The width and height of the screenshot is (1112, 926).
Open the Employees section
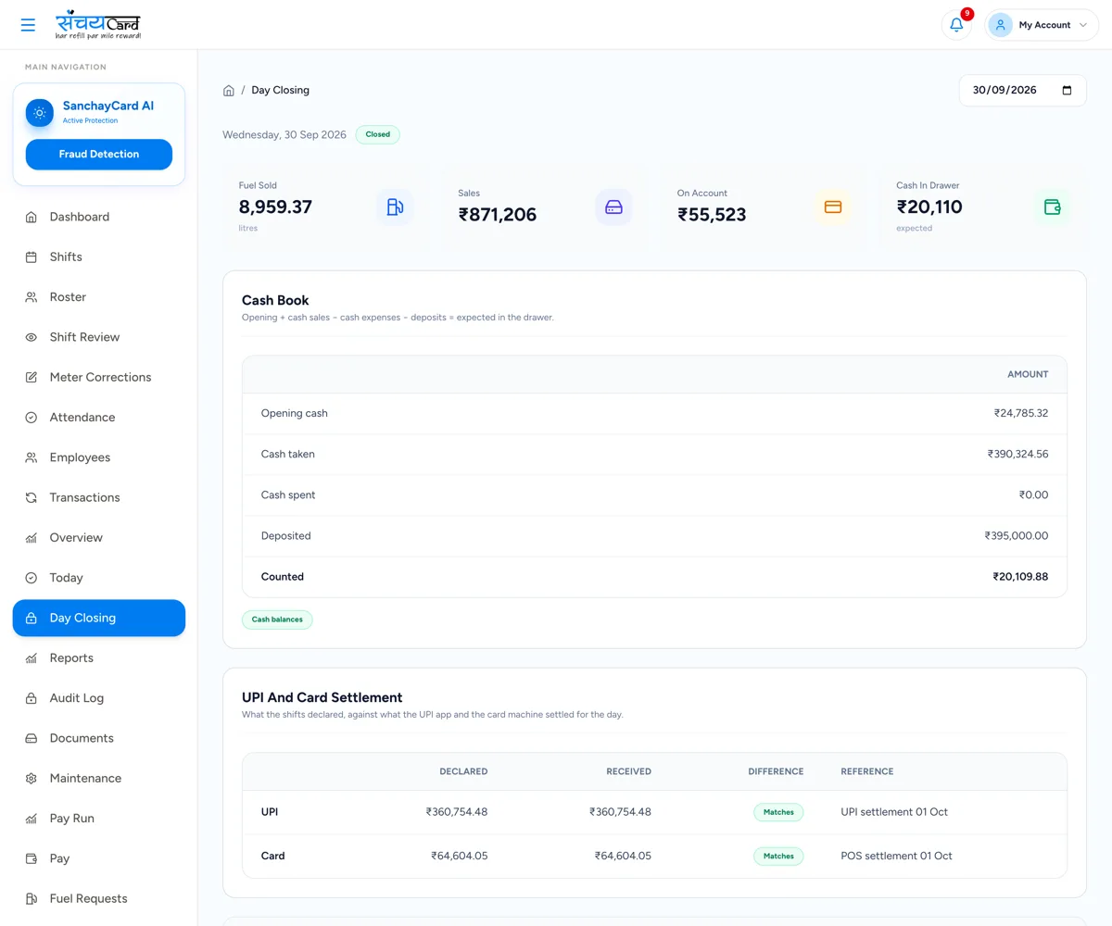click(x=99, y=457)
